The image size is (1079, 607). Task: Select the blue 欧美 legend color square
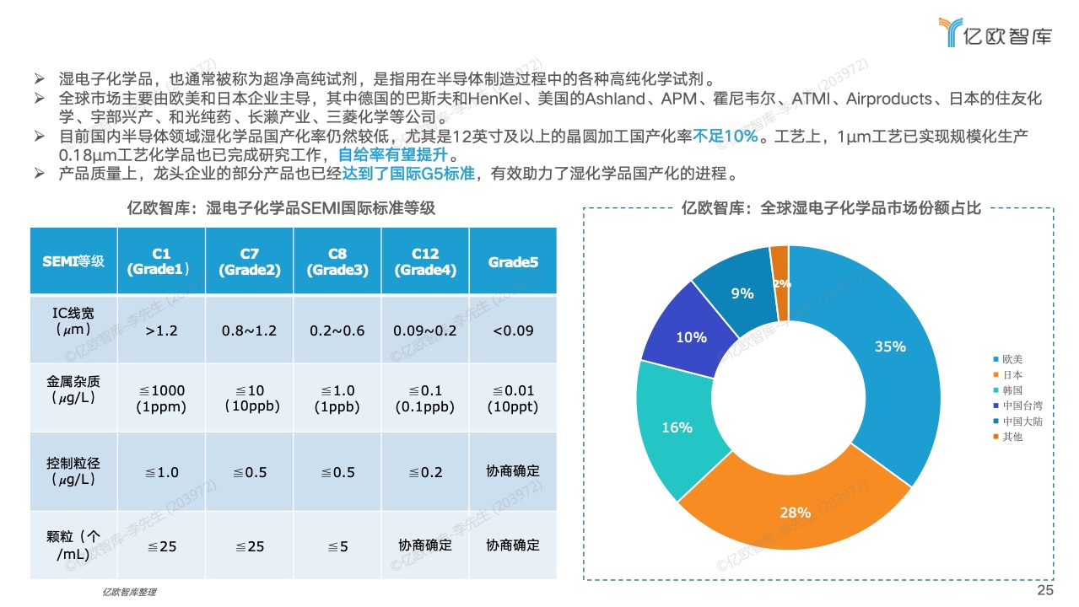997,360
